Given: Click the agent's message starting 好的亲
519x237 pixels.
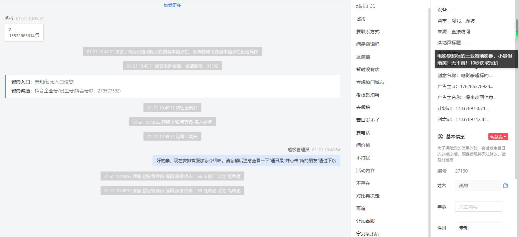Looking at the screenshot, I should pyautogui.click(x=246, y=161).
